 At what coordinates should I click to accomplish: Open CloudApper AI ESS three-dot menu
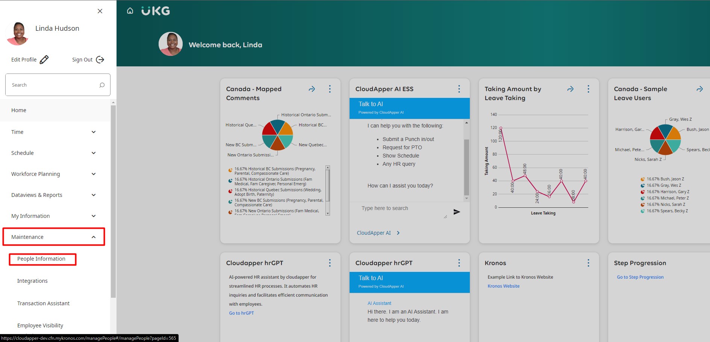(459, 89)
